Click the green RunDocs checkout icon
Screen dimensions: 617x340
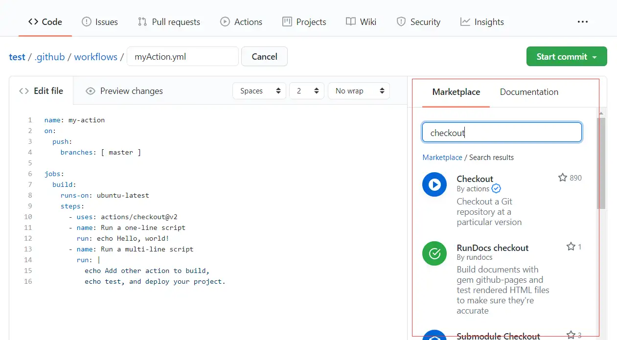click(x=434, y=253)
